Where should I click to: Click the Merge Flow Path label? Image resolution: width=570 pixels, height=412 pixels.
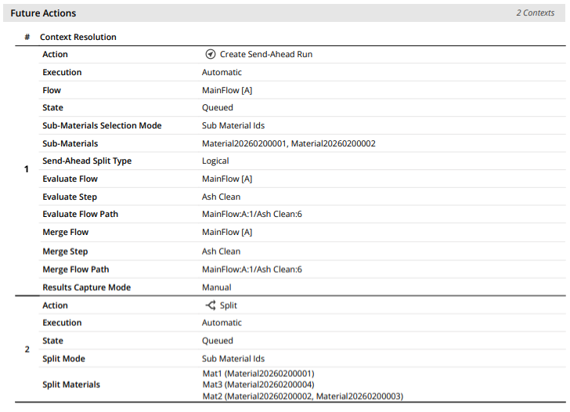point(76,269)
